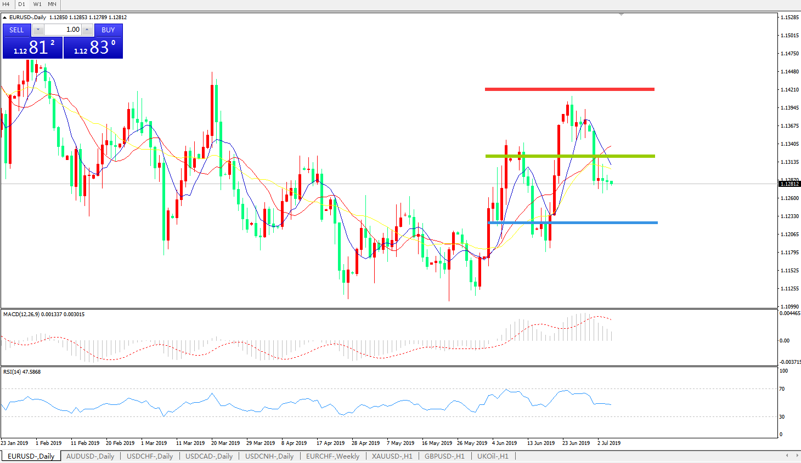The height and width of the screenshot is (463, 801).
Task: Click the lot volume input field
Action: click(63, 30)
